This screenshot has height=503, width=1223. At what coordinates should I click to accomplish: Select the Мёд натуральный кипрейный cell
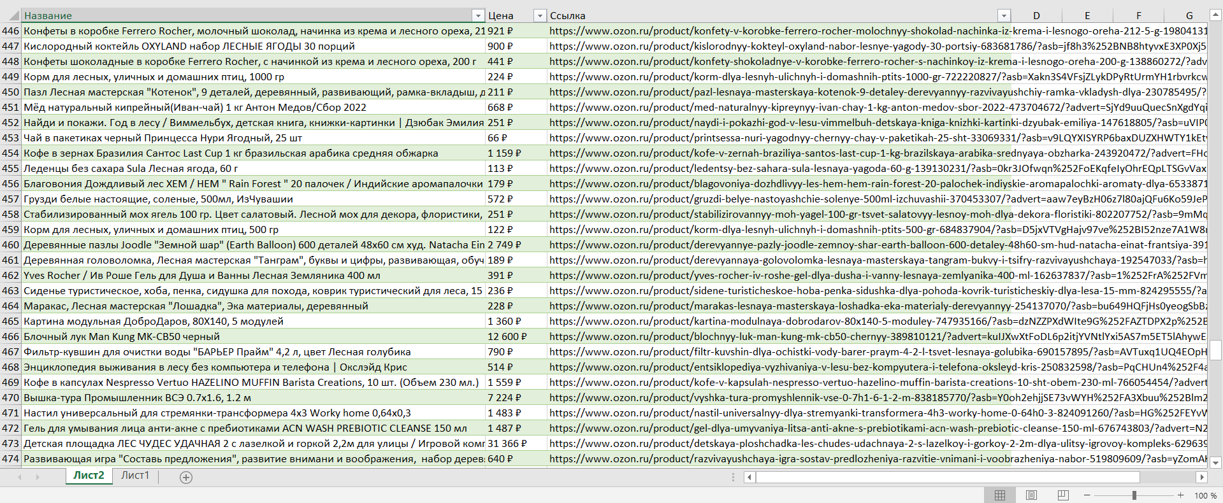[254, 107]
